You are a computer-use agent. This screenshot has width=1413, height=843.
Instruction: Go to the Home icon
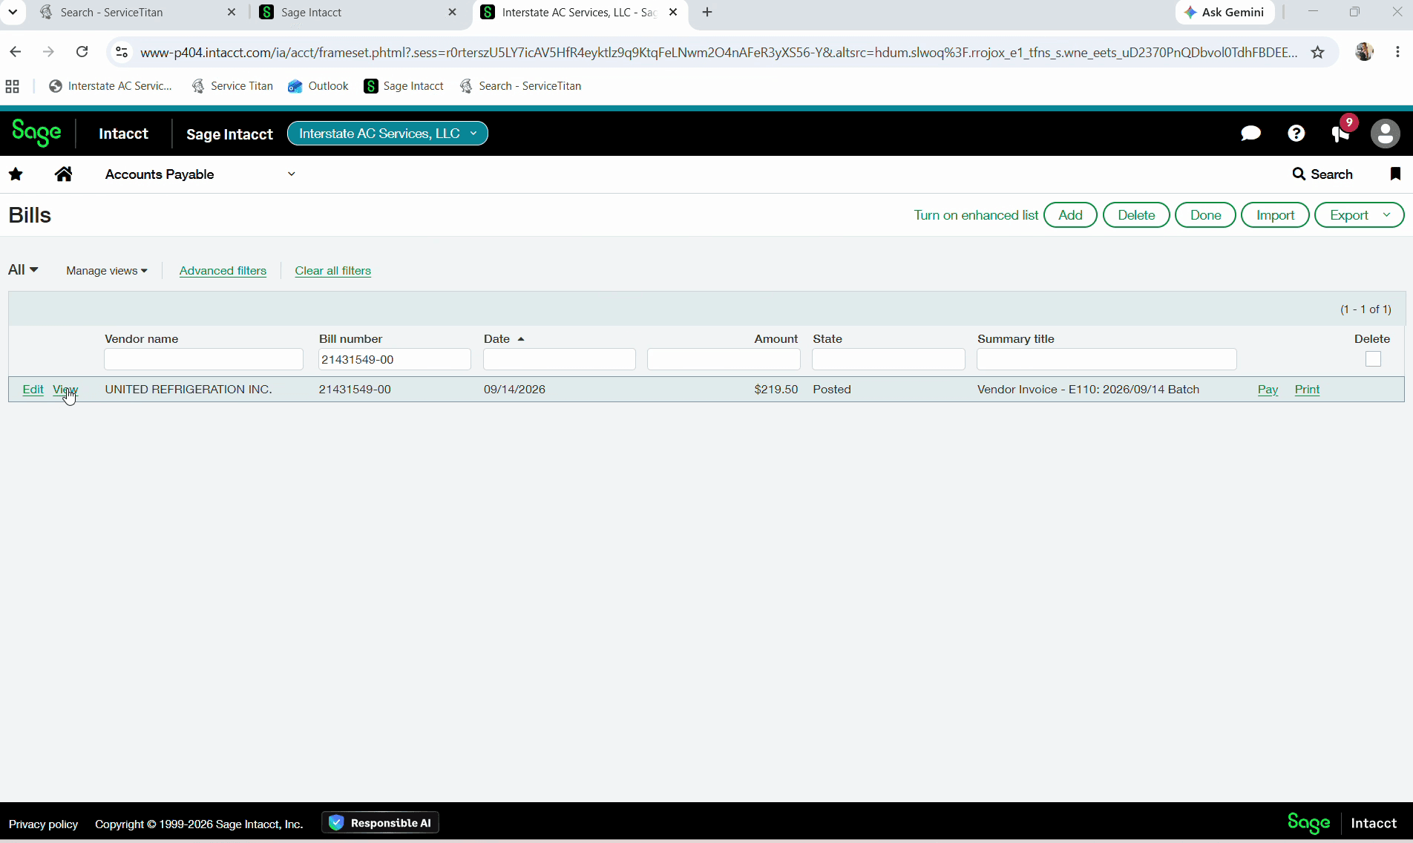(x=64, y=174)
